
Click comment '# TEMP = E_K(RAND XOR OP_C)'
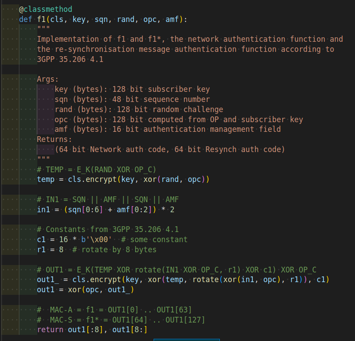(x=97, y=169)
